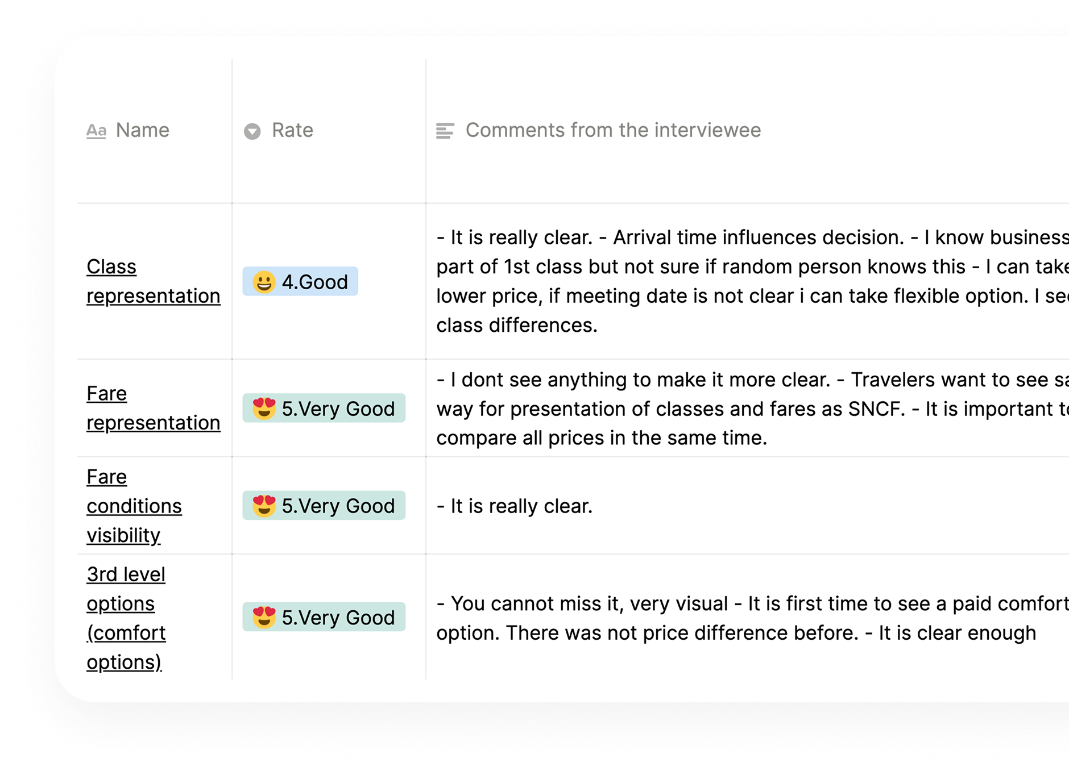
Task: Click the smiley emoji on 4.Good tag
Action: pos(264,282)
